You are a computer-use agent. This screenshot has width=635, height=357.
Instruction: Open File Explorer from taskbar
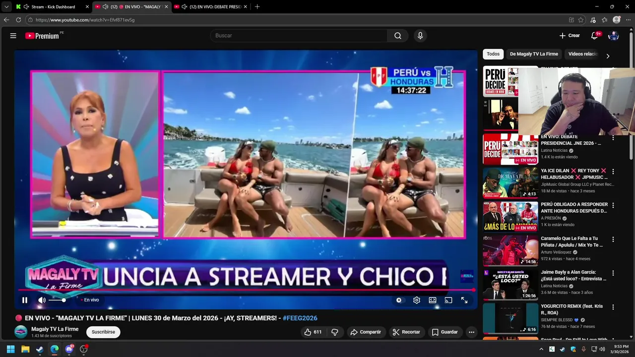pyautogui.click(x=25, y=349)
